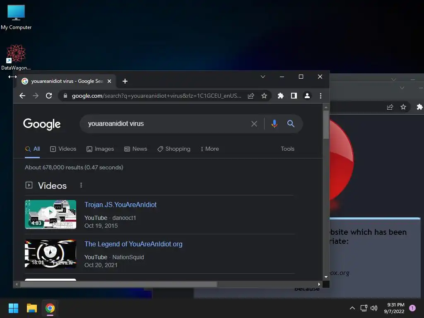424x318 pixels.
Task: Click the lock icon in address bar
Action: tap(65, 96)
